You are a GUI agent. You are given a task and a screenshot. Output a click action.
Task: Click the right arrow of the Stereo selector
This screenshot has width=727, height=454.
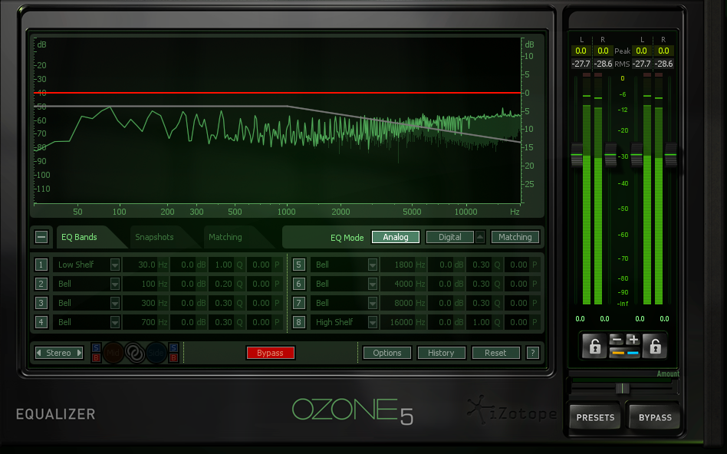click(79, 353)
